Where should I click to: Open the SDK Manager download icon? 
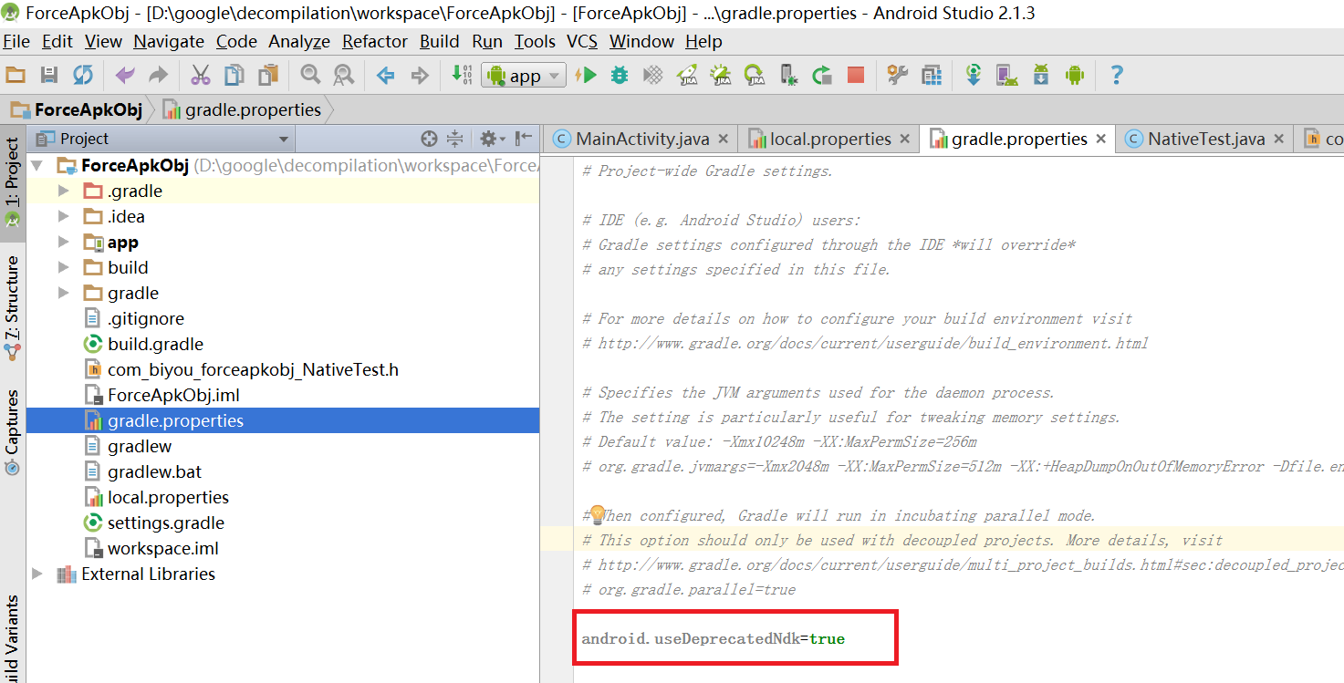tap(1041, 75)
